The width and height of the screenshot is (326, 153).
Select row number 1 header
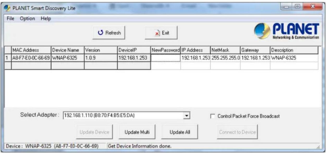[x=8, y=58]
